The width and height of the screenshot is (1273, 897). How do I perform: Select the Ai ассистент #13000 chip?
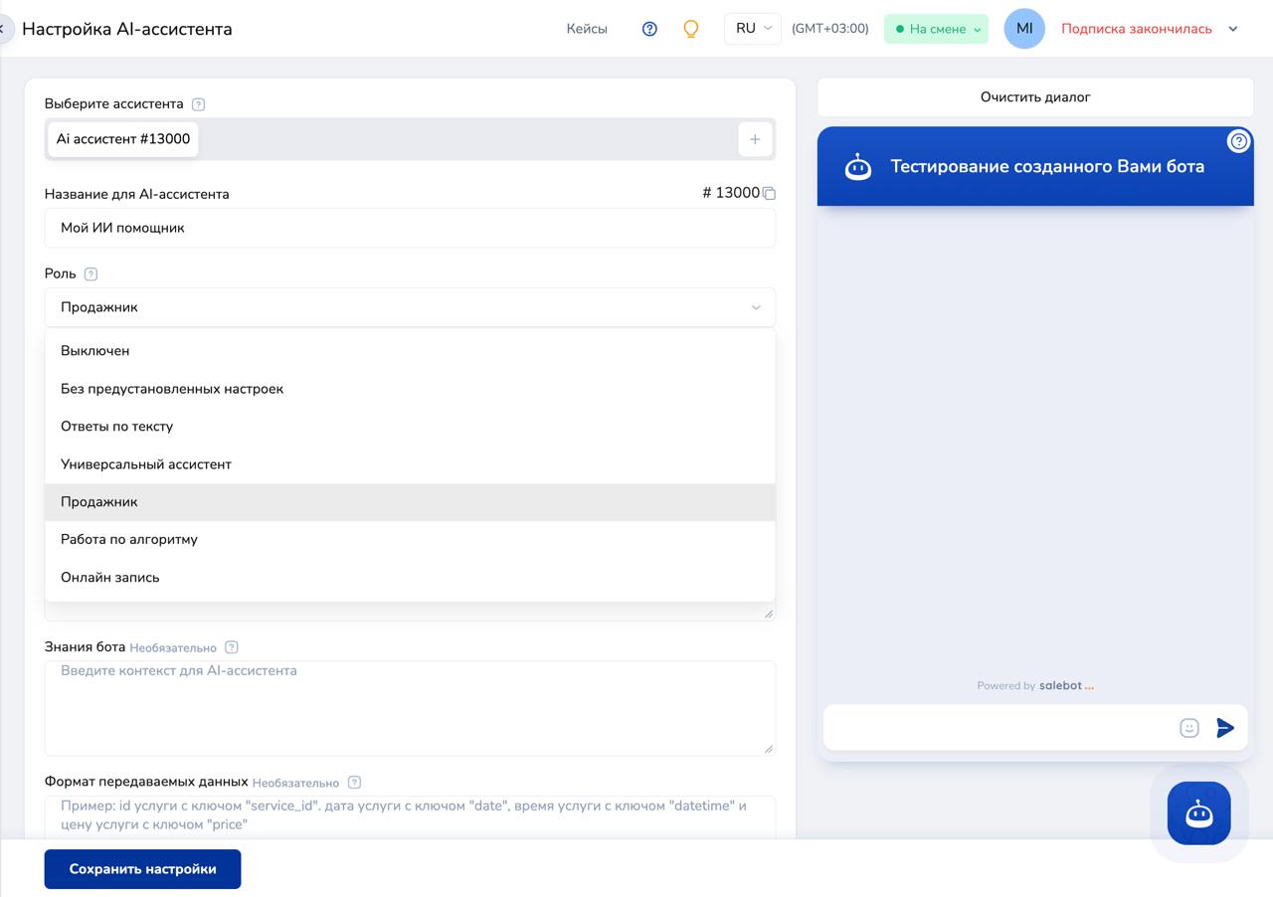[123, 139]
